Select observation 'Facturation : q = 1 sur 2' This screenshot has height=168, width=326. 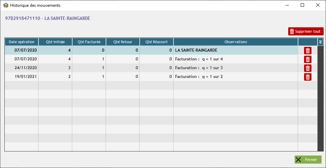point(199,77)
